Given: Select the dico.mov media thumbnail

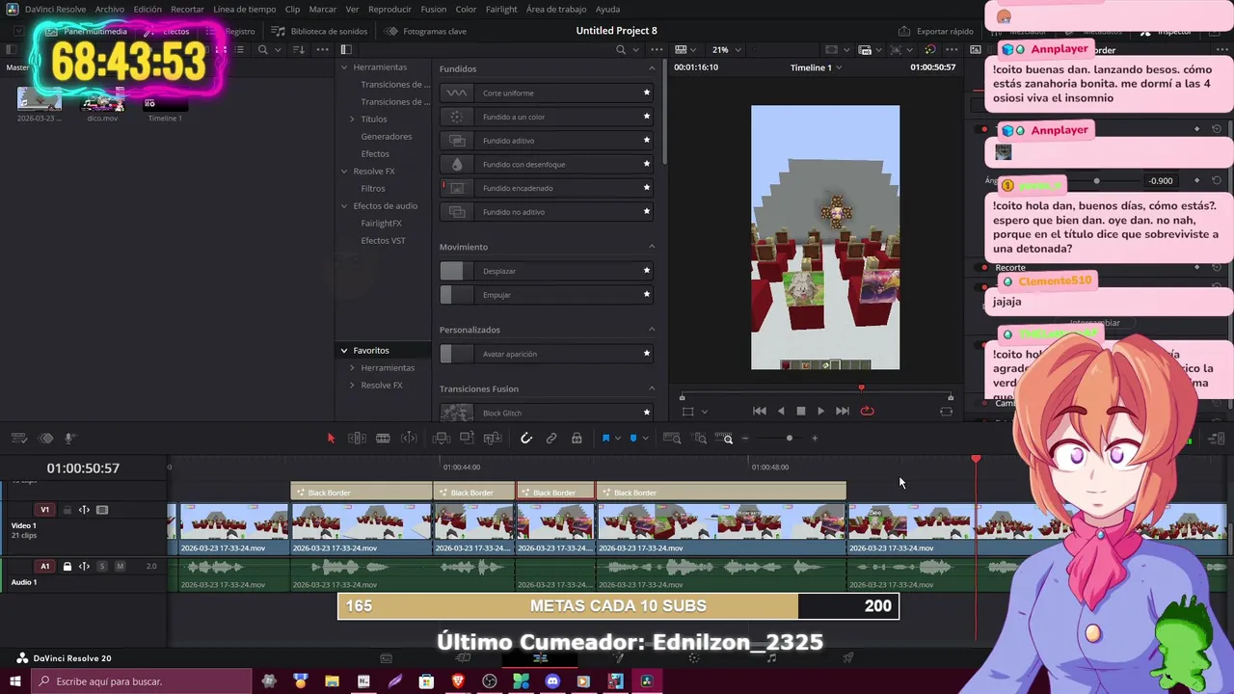Looking at the screenshot, I should point(102,101).
